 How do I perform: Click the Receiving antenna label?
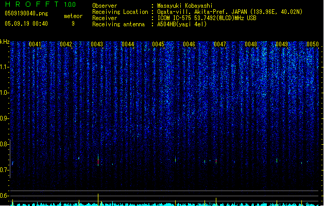pyautogui.click(x=118, y=24)
